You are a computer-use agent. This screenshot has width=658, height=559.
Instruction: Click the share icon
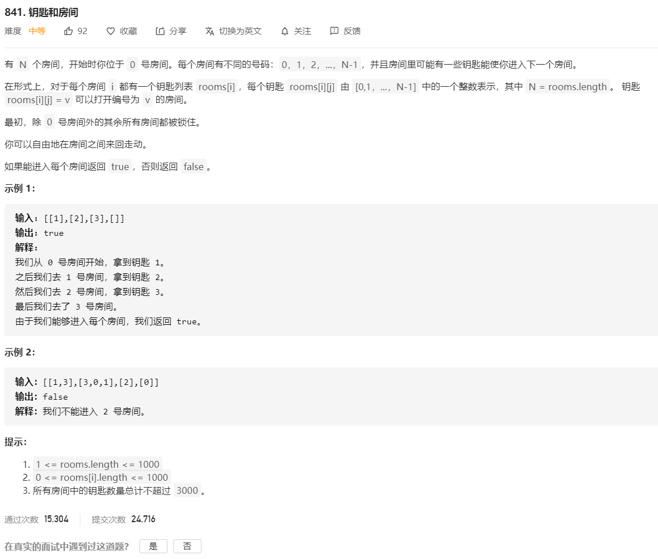point(160,31)
